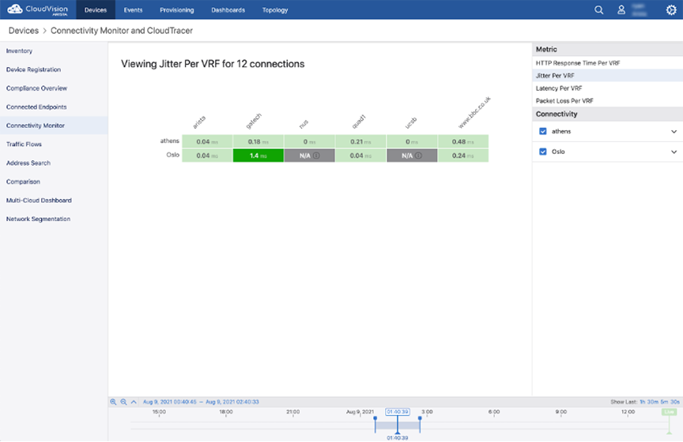Image resolution: width=683 pixels, height=442 pixels.
Task: Click the athens row label
Action: tap(169, 141)
